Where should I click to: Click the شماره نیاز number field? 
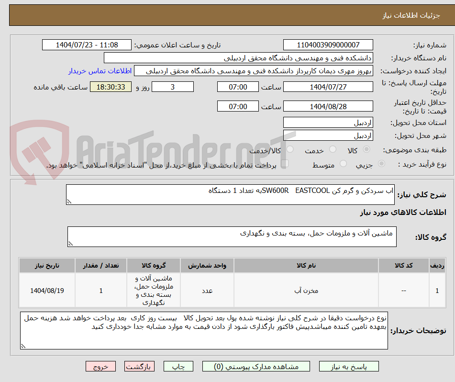[328, 44]
